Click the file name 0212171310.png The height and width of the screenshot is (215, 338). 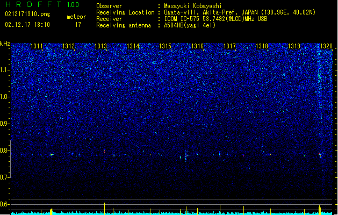pyautogui.click(x=27, y=15)
